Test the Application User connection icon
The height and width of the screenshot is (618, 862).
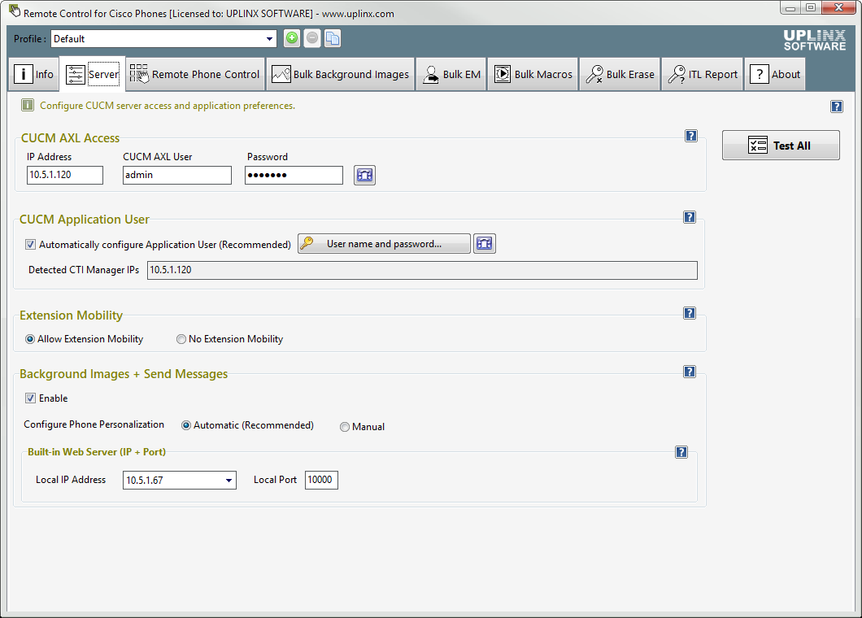(485, 243)
